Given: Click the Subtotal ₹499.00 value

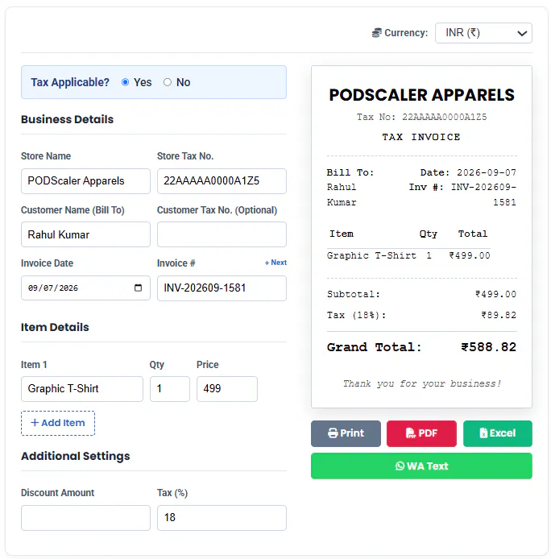Looking at the screenshot, I should click(495, 294).
